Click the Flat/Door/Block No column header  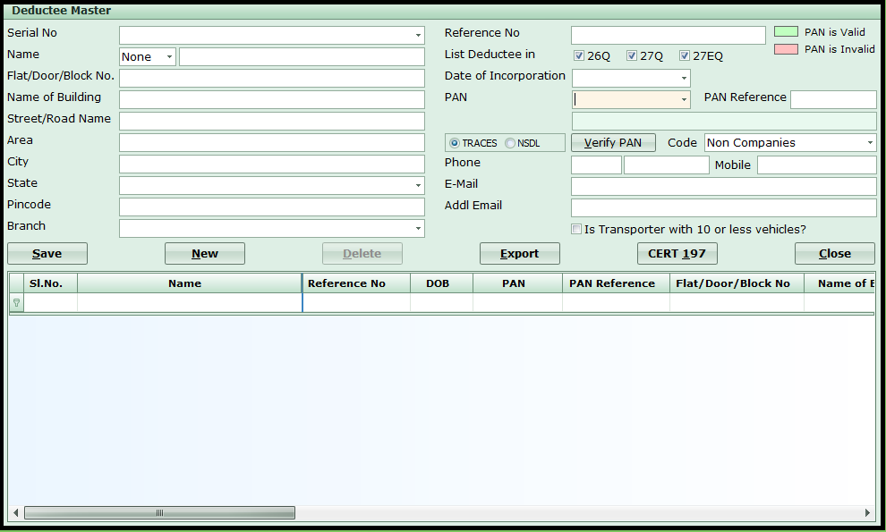click(x=737, y=283)
